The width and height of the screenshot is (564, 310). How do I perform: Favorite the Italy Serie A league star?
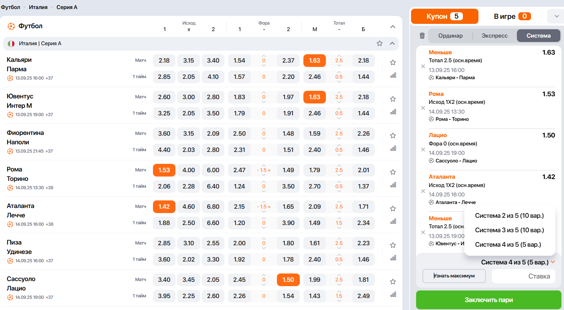pyautogui.click(x=380, y=43)
